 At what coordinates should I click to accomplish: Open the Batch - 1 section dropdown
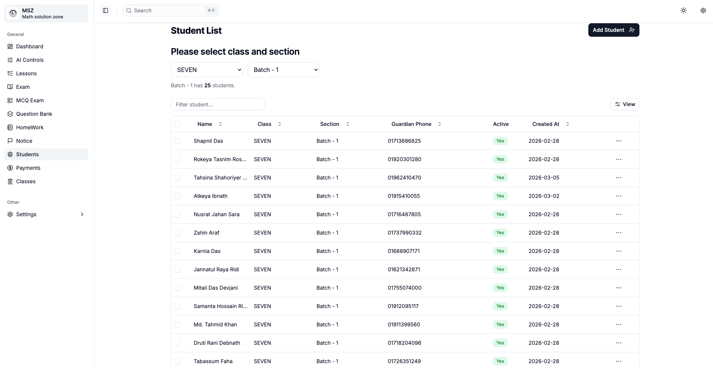tap(283, 70)
